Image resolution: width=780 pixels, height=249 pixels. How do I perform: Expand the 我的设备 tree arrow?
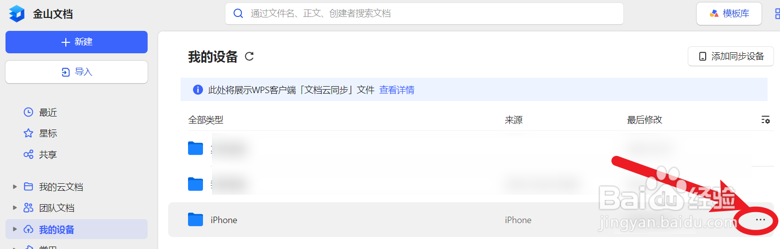pos(14,230)
